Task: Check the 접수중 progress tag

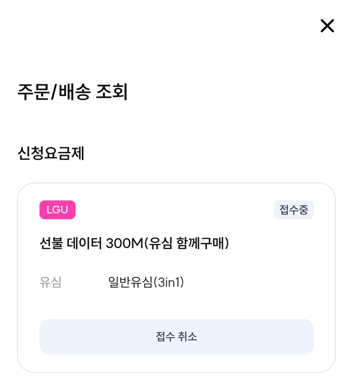Action: 294,210
